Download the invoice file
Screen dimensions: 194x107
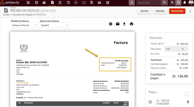124,24
